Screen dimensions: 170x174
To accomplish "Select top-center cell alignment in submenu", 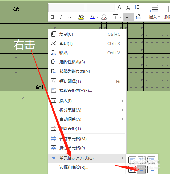I will (142, 160).
